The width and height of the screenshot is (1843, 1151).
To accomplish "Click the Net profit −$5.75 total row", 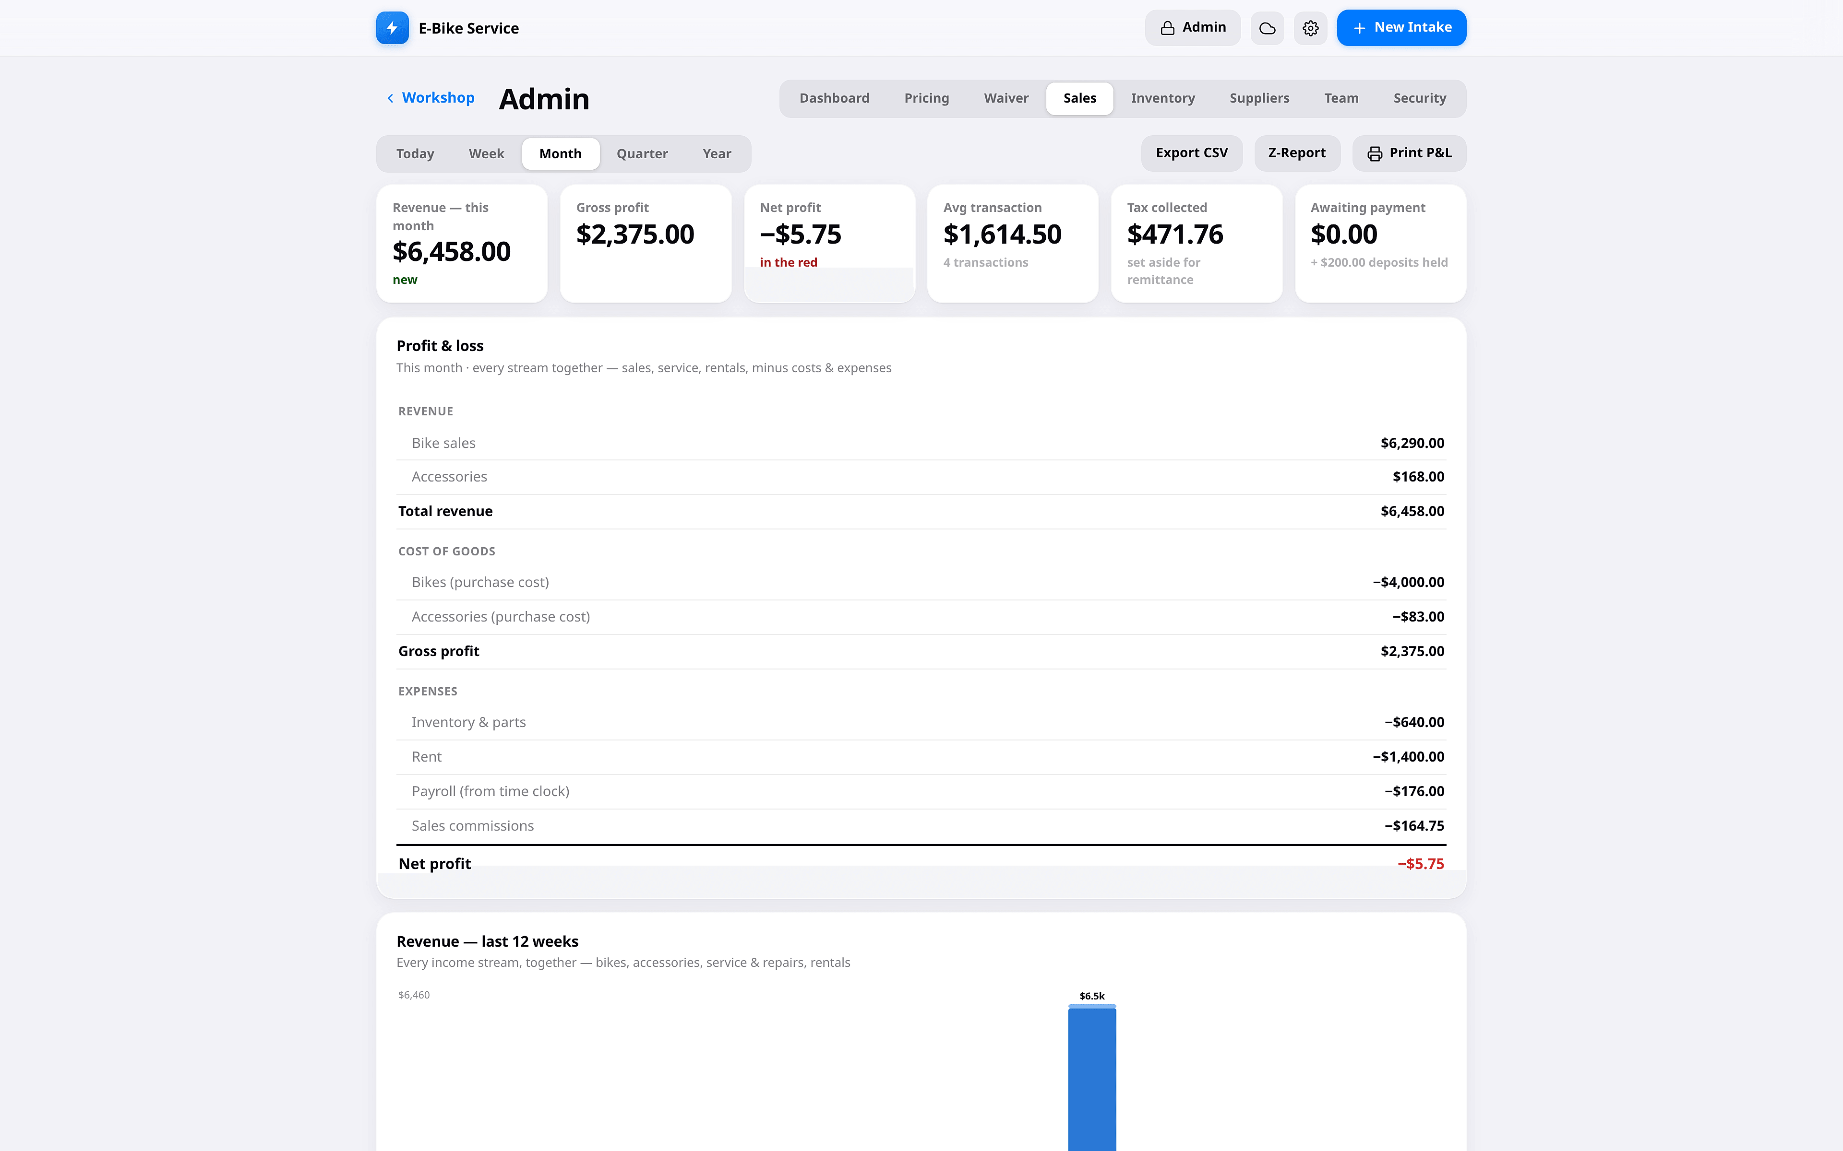I will tap(921, 863).
